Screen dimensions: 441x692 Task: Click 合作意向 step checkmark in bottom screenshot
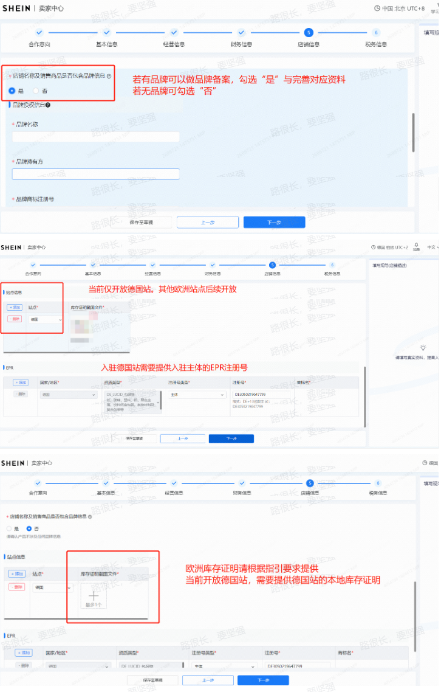point(38,483)
